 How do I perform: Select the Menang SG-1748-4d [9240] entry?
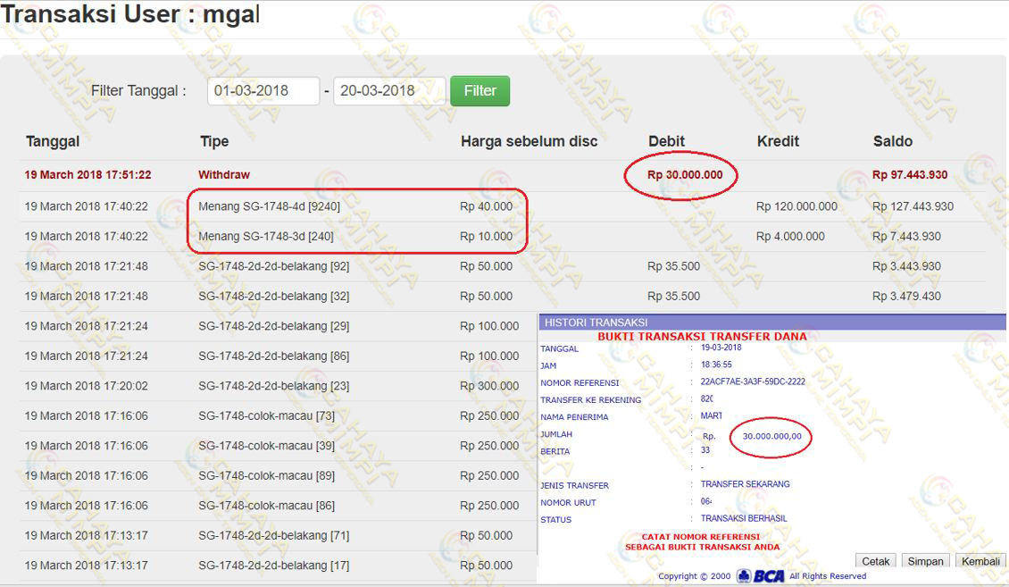click(x=269, y=206)
